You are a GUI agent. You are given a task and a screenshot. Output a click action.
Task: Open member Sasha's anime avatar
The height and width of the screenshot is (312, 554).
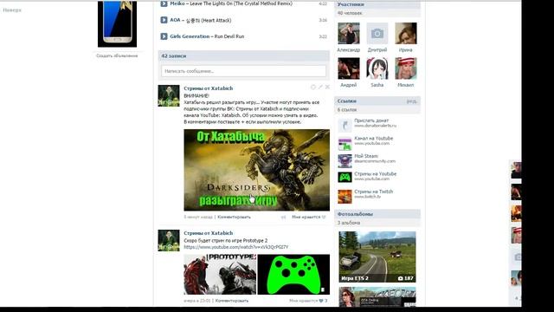377,68
